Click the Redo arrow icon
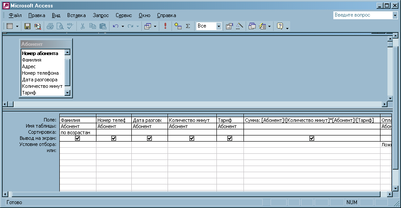The height and width of the screenshot is (208, 401). point(130,26)
